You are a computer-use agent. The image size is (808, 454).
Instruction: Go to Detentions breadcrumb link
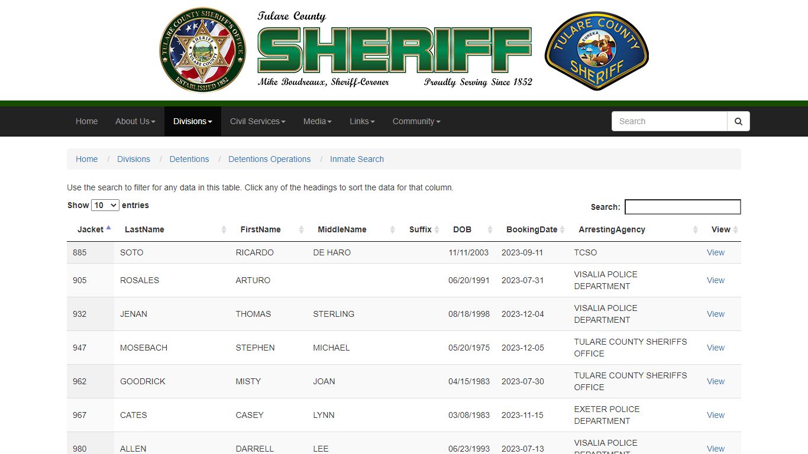pos(189,159)
